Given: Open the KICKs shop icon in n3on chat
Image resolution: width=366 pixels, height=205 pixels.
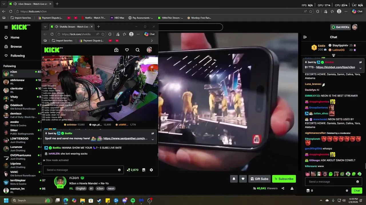Looking at the screenshot, I should coord(308,191).
